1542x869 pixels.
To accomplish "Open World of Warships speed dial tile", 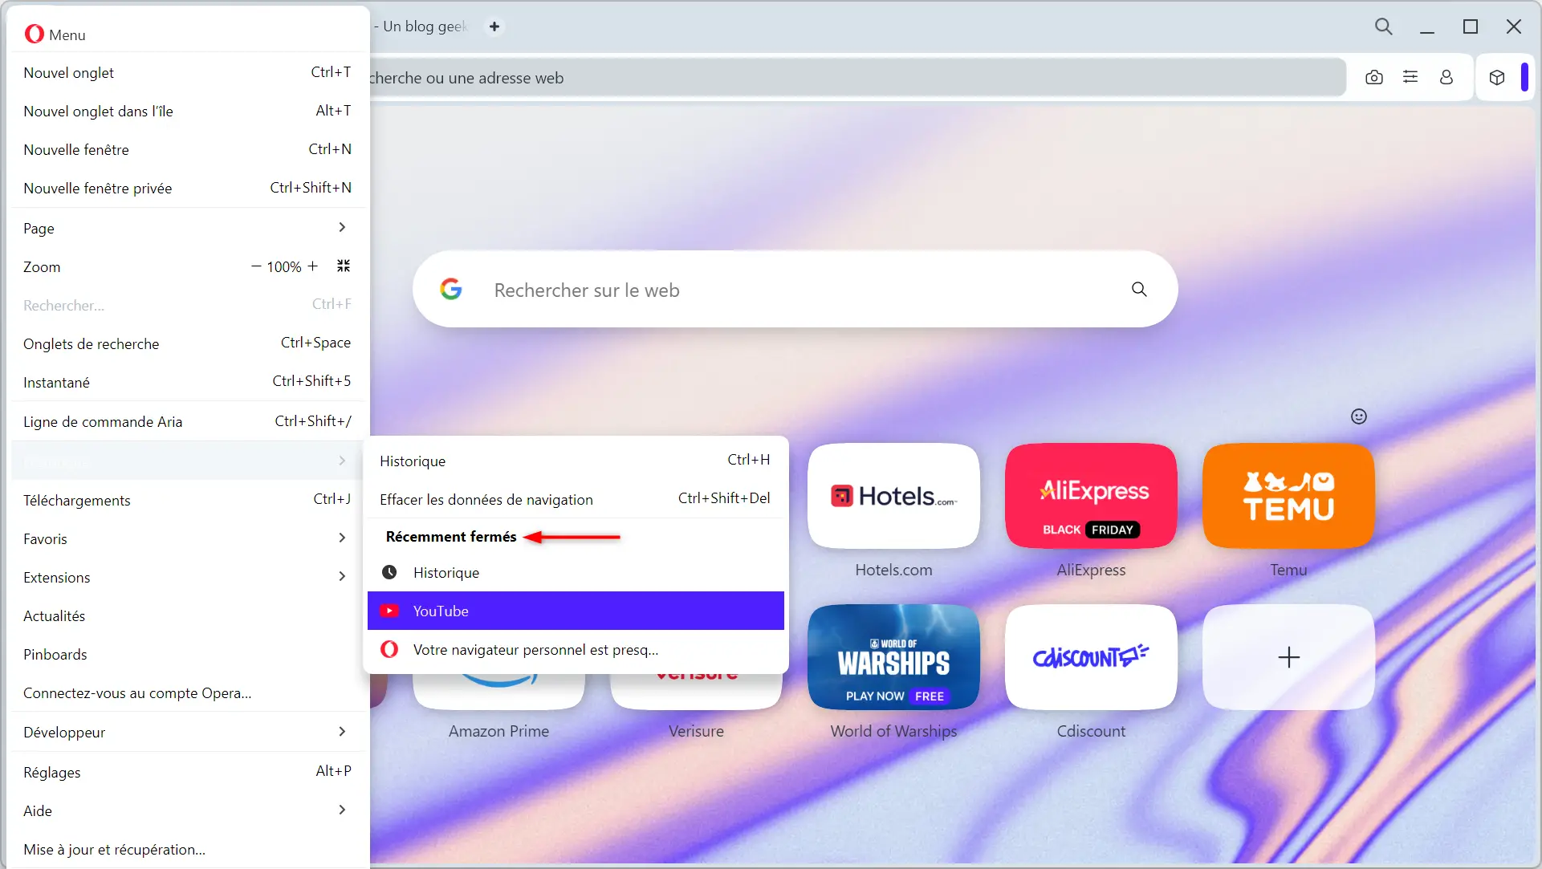I will pyautogui.click(x=893, y=657).
